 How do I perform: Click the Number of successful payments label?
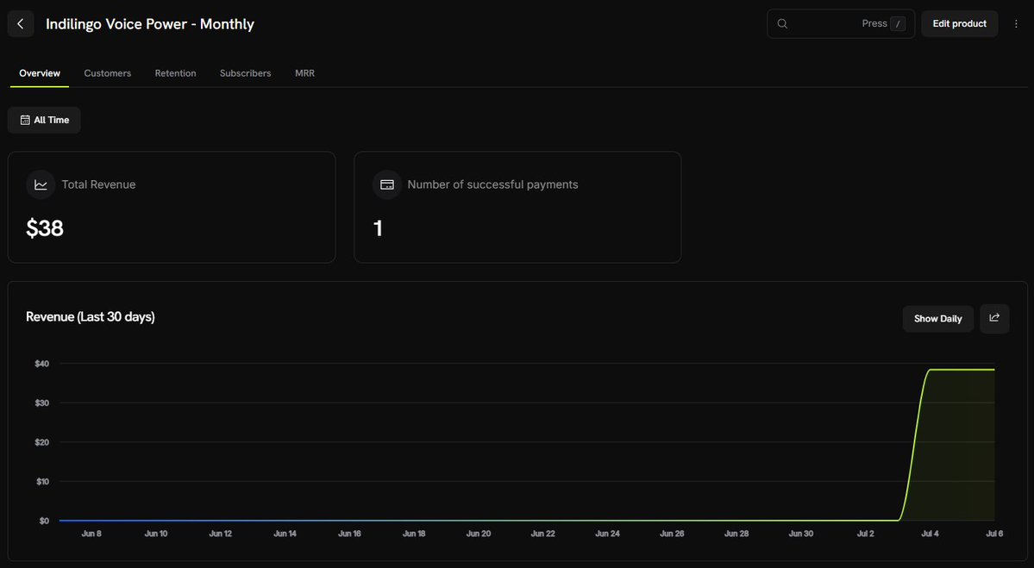pyautogui.click(x=492, y=184)
